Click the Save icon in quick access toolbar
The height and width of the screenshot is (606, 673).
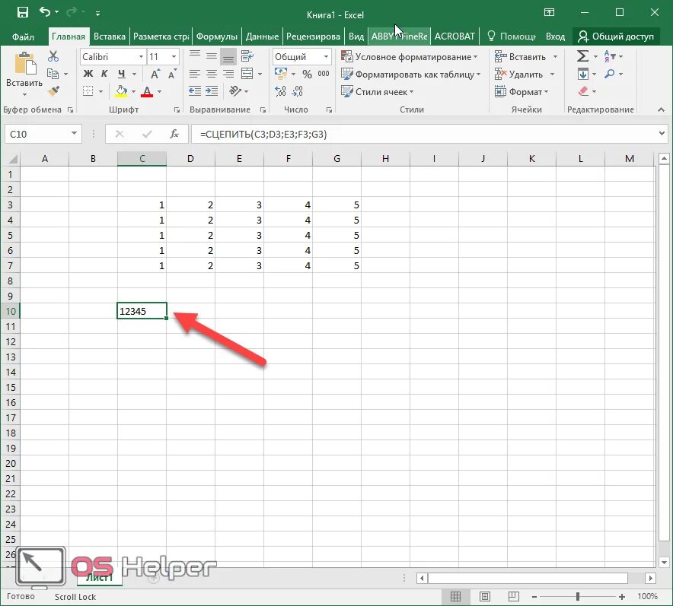tap(22, 12)
